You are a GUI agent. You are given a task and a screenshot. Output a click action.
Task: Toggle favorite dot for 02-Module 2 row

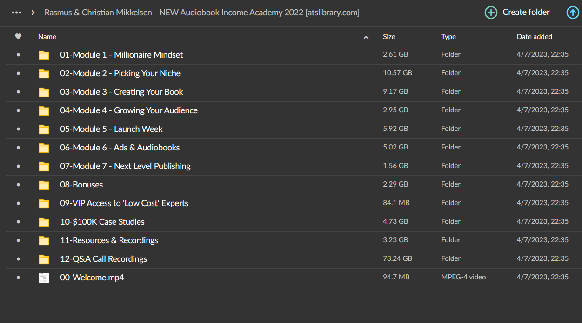tap(18, 73)
